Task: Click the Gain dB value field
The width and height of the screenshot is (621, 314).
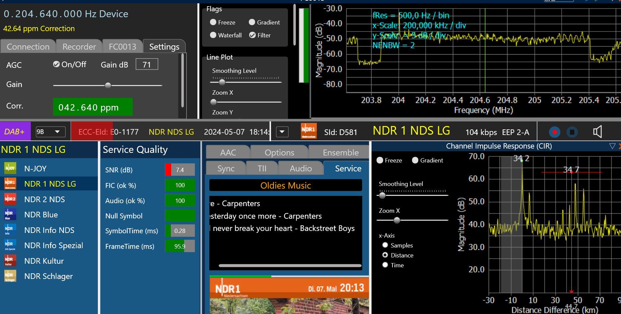Action: 147,65
